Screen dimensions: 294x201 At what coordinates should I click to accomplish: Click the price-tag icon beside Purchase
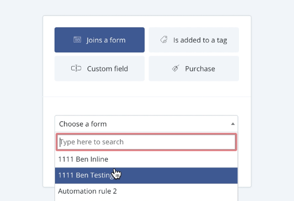[176, 68]
